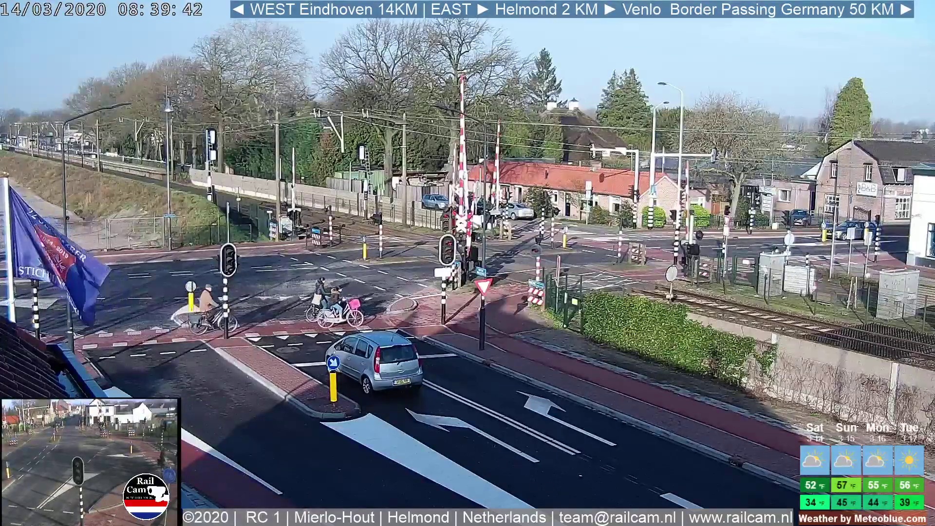The height and width of the screenshot is (526, 935).
Task: Click the RailCam round logo
Action: (146, 497)
